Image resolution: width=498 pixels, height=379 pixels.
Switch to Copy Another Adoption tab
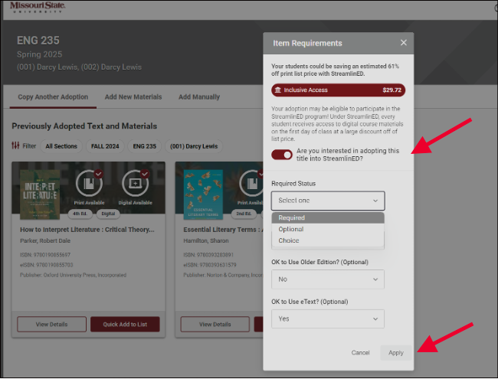pyautogui.click(x=53, y=97)
